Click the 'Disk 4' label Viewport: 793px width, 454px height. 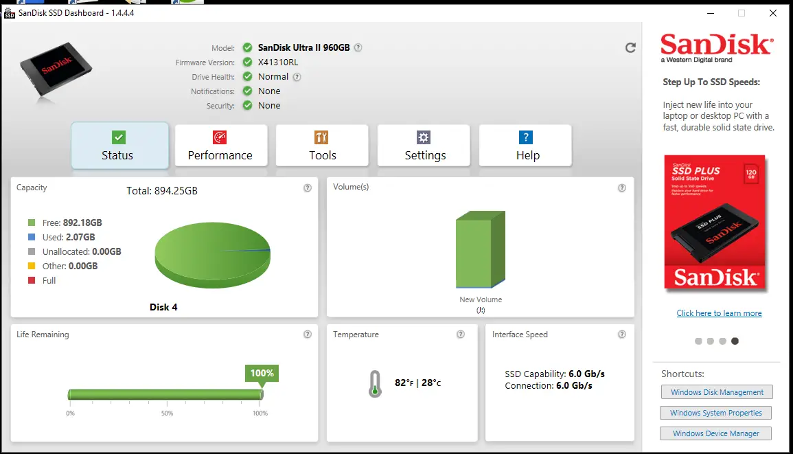tap(163, 307)
